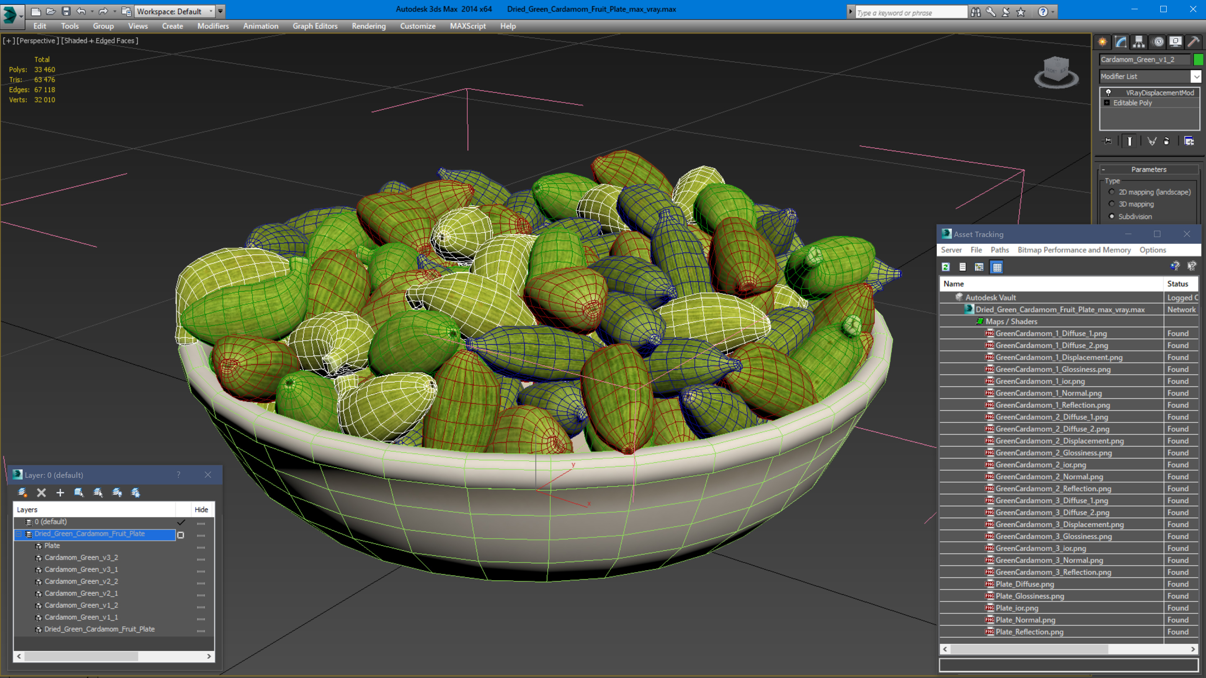This screenshot has height=678, width=1206.
Task: Click the refresh icon in Asset Tracking
Action: [x=946, y=267]
